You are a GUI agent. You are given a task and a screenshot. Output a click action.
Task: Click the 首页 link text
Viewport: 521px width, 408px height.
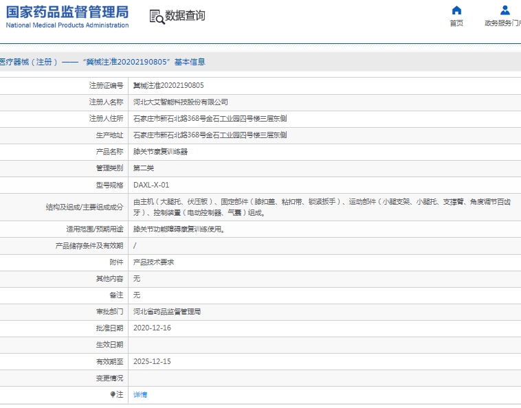(x=456, y=23)
